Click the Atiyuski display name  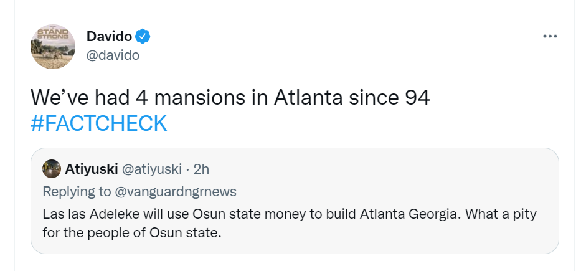[91, 169]
